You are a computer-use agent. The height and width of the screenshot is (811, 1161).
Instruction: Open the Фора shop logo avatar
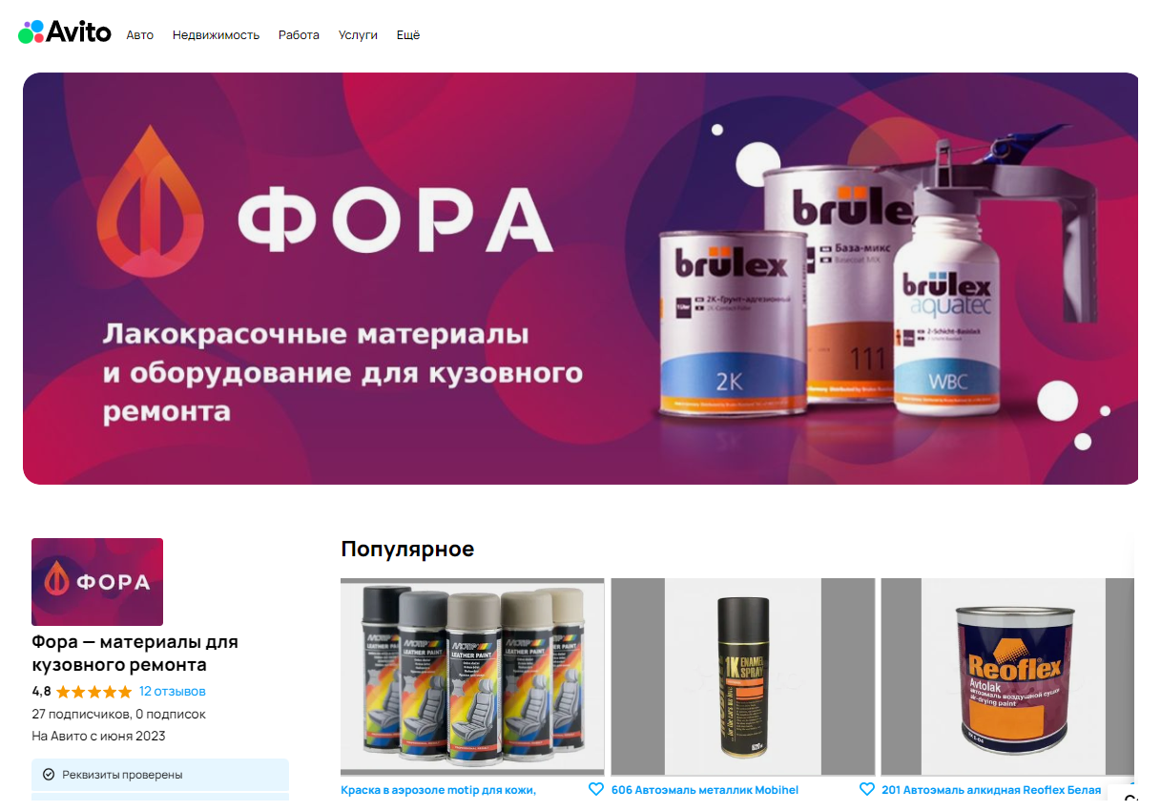tap(97, 582)
